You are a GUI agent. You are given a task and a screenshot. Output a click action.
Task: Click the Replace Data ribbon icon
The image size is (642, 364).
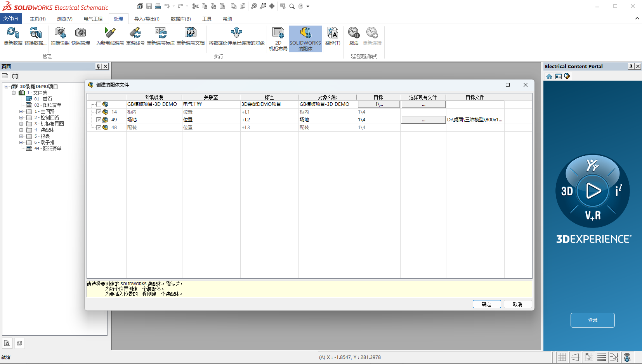coord(35,36)
